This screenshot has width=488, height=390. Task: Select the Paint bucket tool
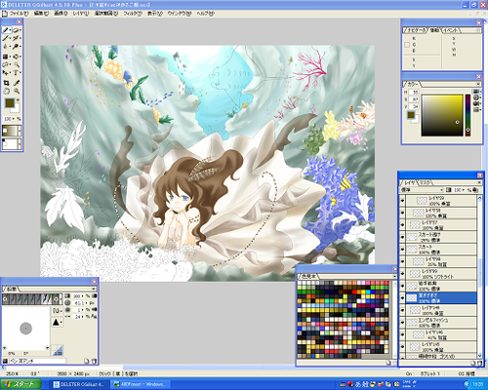[x=17, y=57]
